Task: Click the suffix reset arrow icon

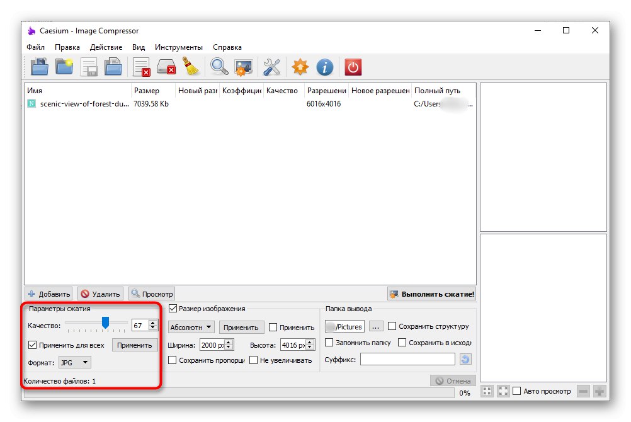Action: 465,359
